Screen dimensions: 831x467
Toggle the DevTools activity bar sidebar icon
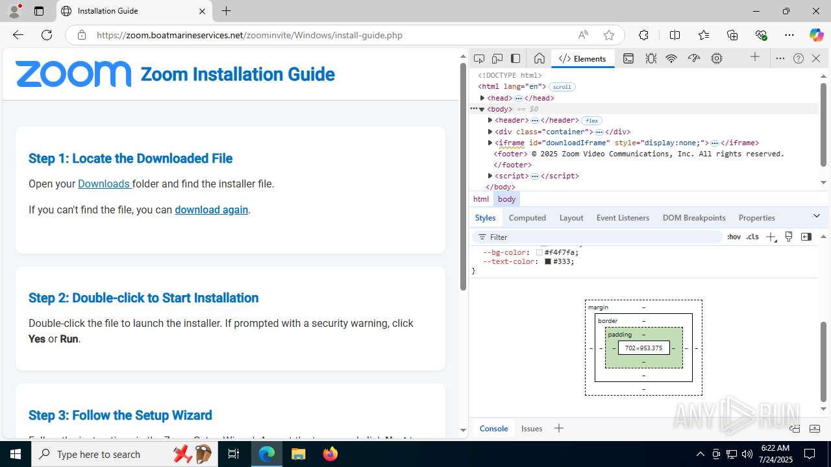(515, 58)
